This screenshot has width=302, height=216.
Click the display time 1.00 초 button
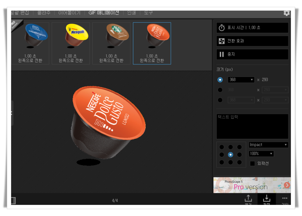[252, 28]
